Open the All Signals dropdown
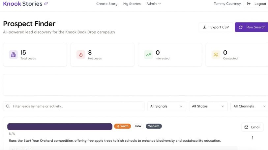The width and height of the screenshot is (268, 150). click(x=167, y=106)
